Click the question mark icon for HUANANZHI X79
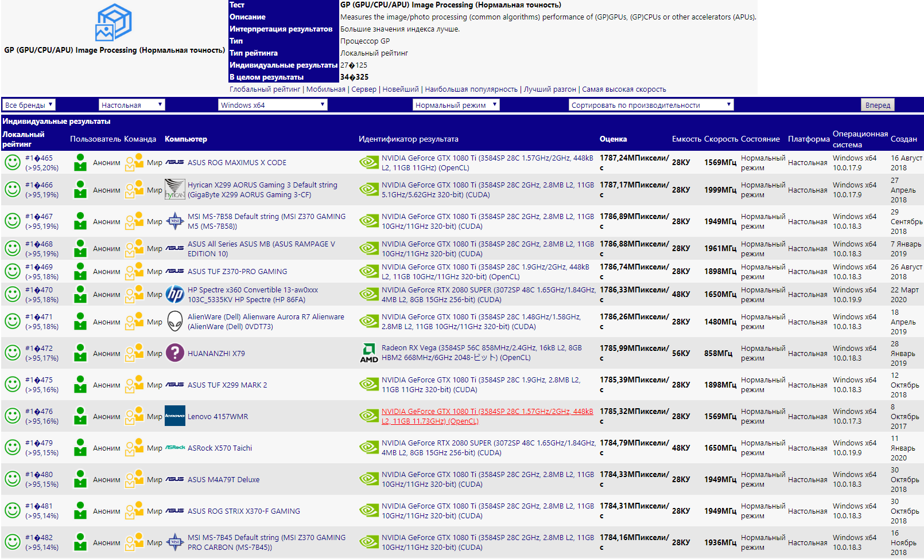Image resolution: width=924 pixels, height=559 pixels. click(175, 353)
